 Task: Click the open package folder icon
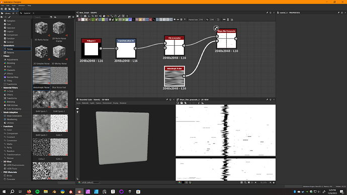pyautogui.click(x=10, y=9)
